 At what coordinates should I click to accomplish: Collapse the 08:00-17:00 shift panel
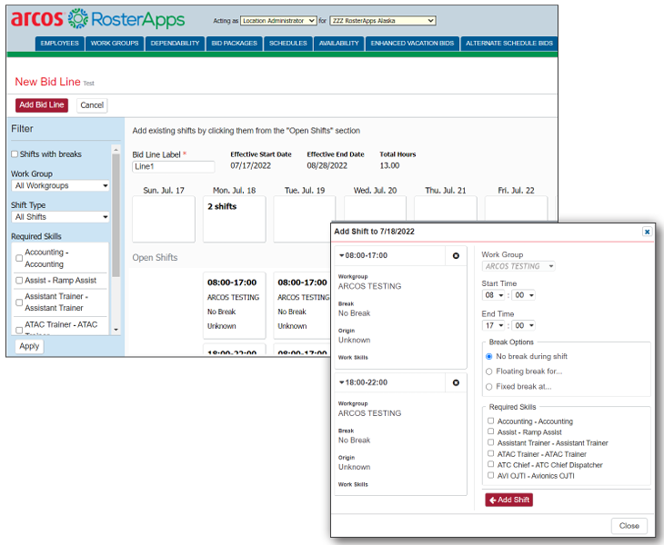tap(341, 255)
